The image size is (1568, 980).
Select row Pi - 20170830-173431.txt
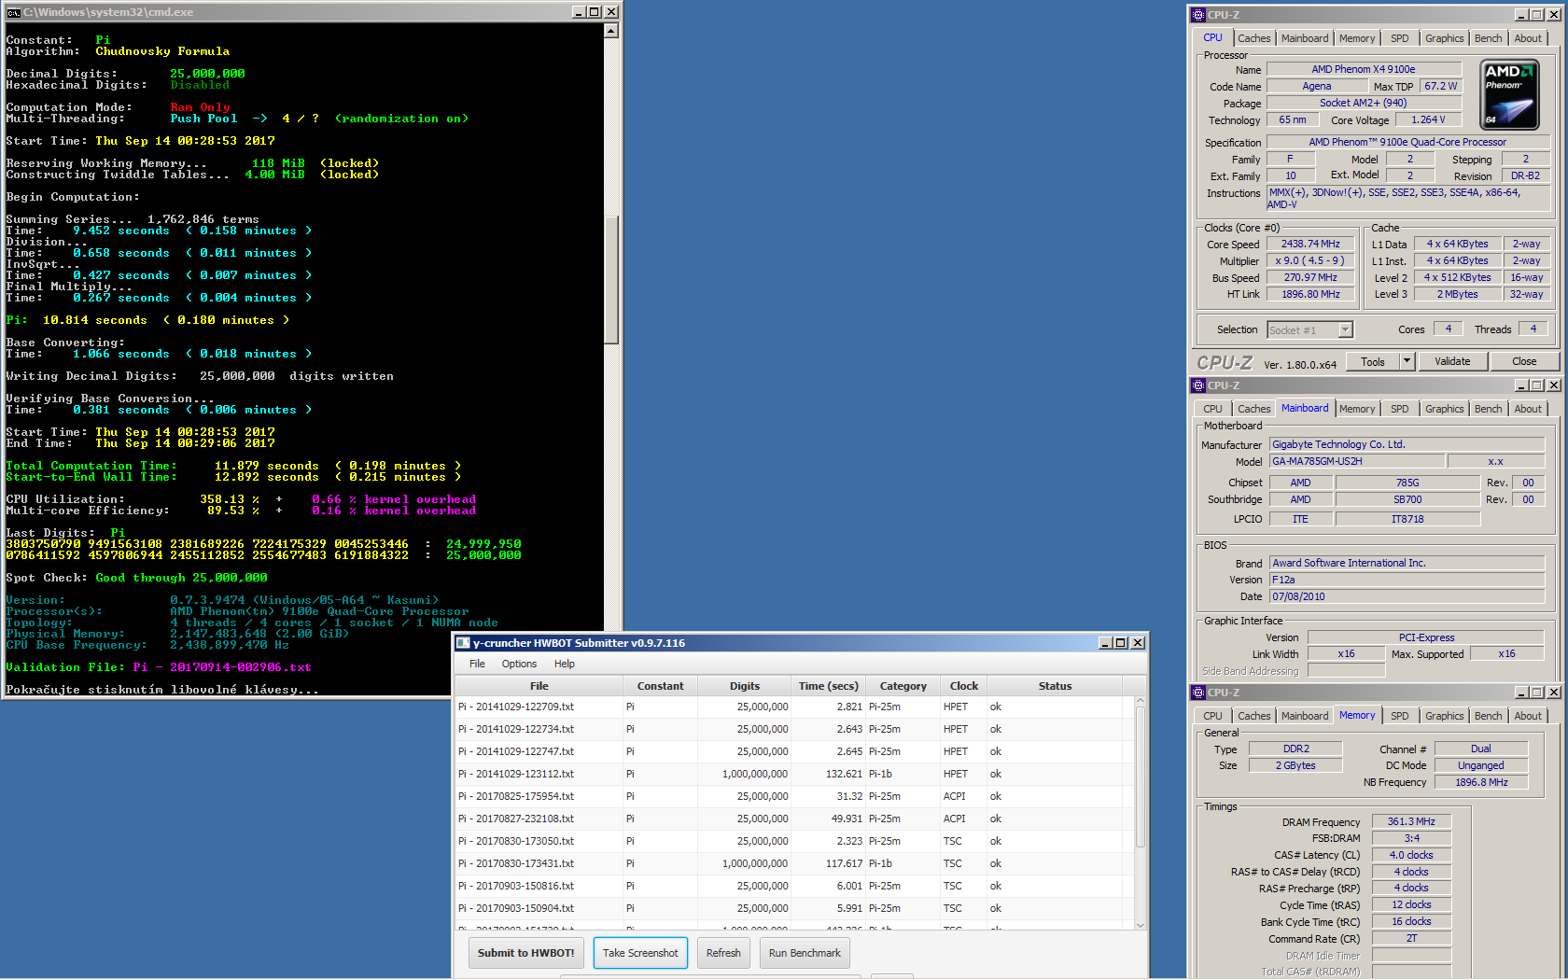pos(794,863)
